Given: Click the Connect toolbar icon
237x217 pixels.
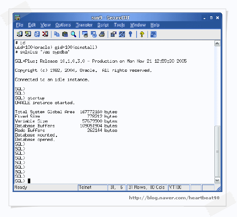Looking at the screenshot, I should 19,34.
